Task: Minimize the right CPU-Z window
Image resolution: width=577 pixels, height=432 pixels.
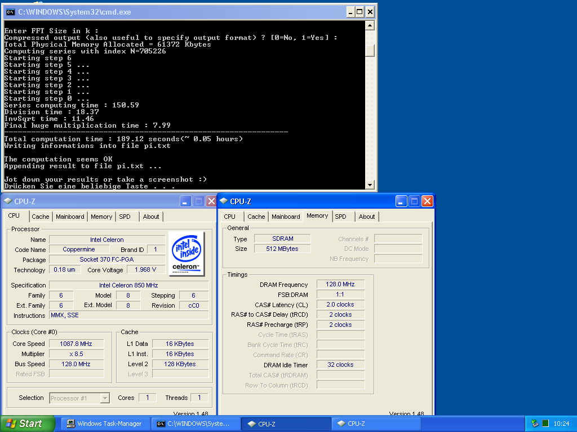Action: point(401,201)
